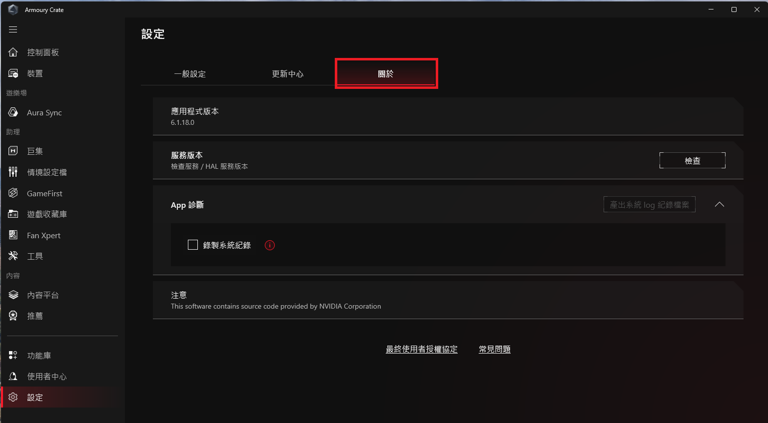
Task: Click the 產出系統 log 紀錄檔案 button
Action: pos(650,204)
